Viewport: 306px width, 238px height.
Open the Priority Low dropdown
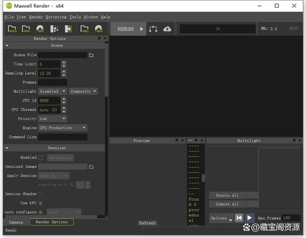pos(53,119)
